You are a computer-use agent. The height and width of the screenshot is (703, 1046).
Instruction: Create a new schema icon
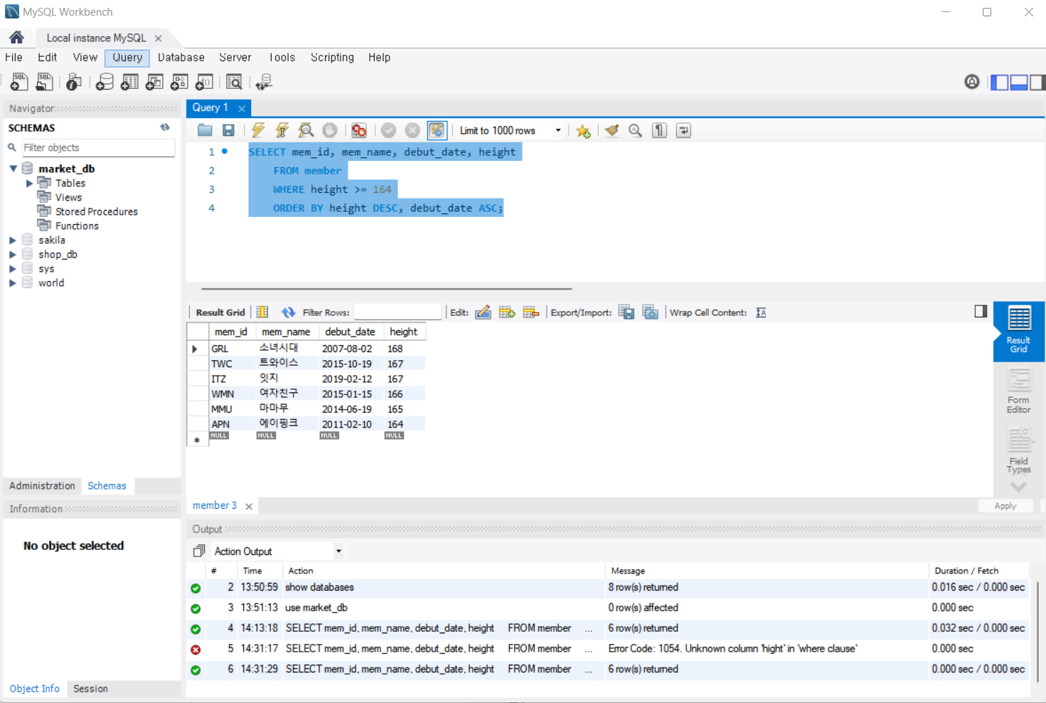[x=105, y=83]
